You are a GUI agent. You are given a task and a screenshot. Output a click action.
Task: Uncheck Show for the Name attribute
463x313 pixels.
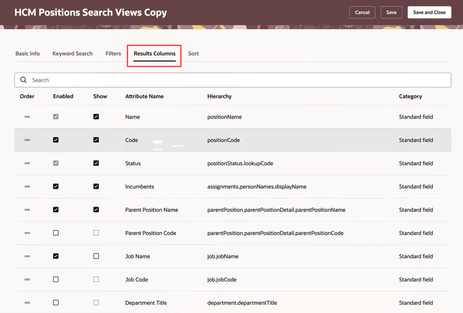(96, 117)
